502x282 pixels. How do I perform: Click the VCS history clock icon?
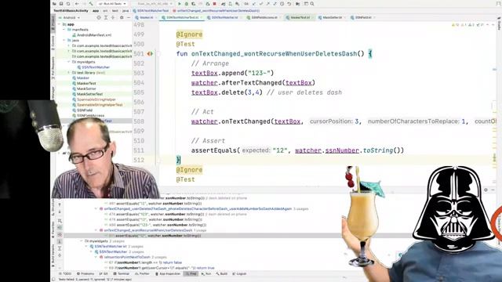pos(282,4)
